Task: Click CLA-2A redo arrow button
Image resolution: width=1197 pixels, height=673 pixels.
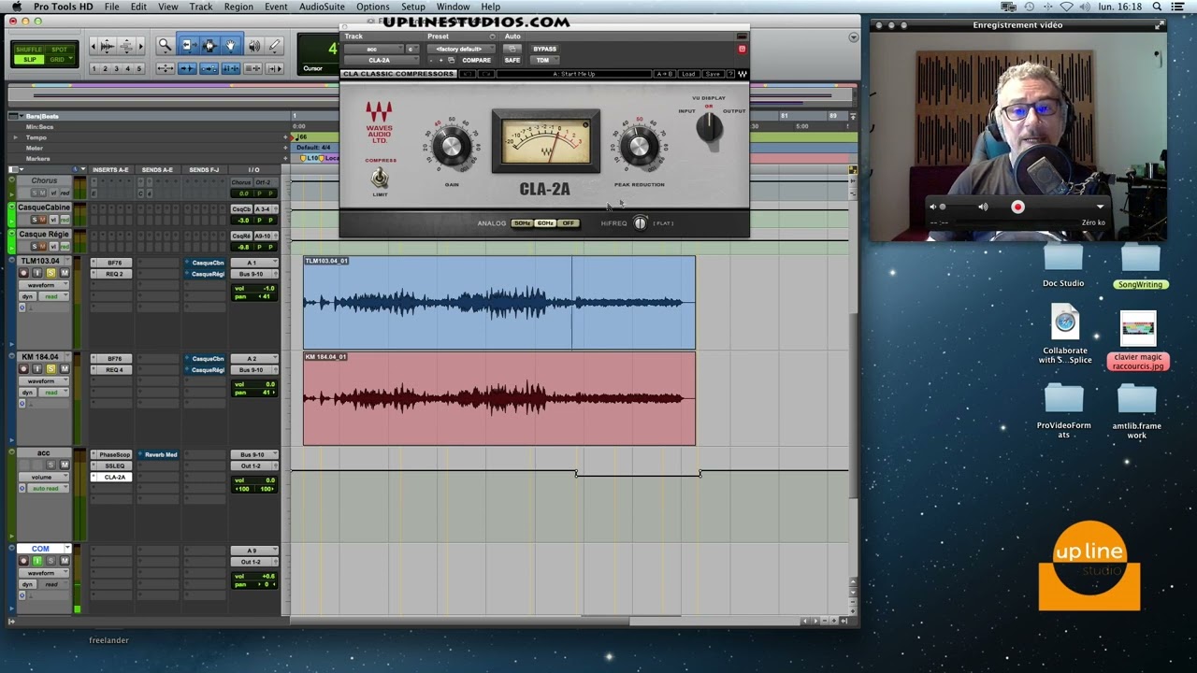Action: (x=486, y=74)
